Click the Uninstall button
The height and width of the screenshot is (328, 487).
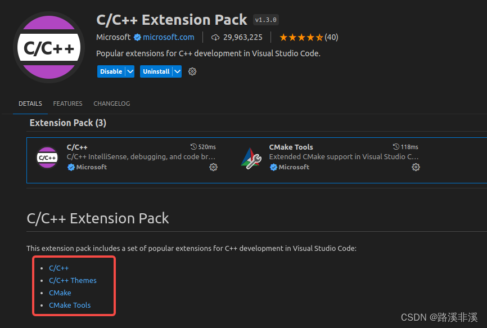(156, 71)
